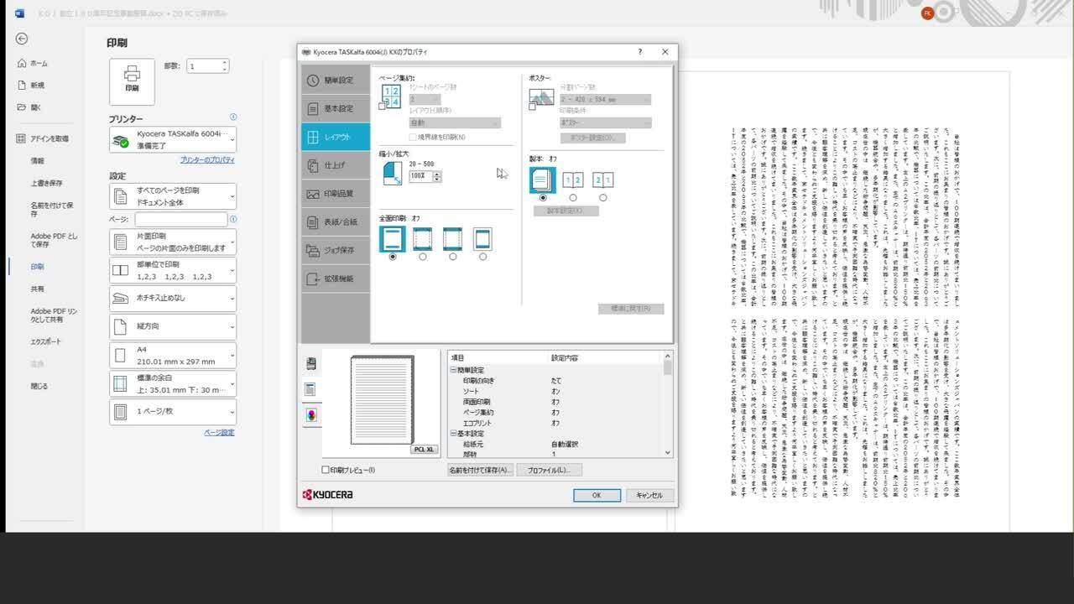Confirm the dialog with OK
This screenshot has height=604, width=1074.
pos(597,496)
